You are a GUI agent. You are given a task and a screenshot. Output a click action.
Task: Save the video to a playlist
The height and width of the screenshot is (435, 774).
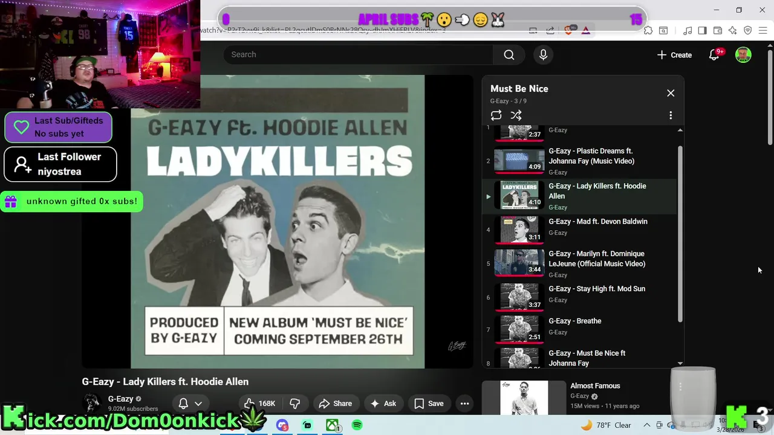(x=429, y=404)
